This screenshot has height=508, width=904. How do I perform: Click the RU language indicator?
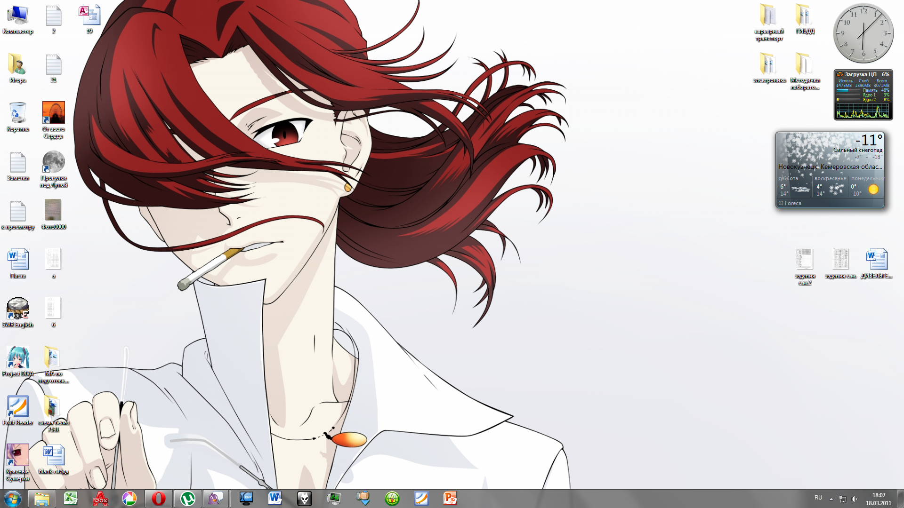point(818,498)
